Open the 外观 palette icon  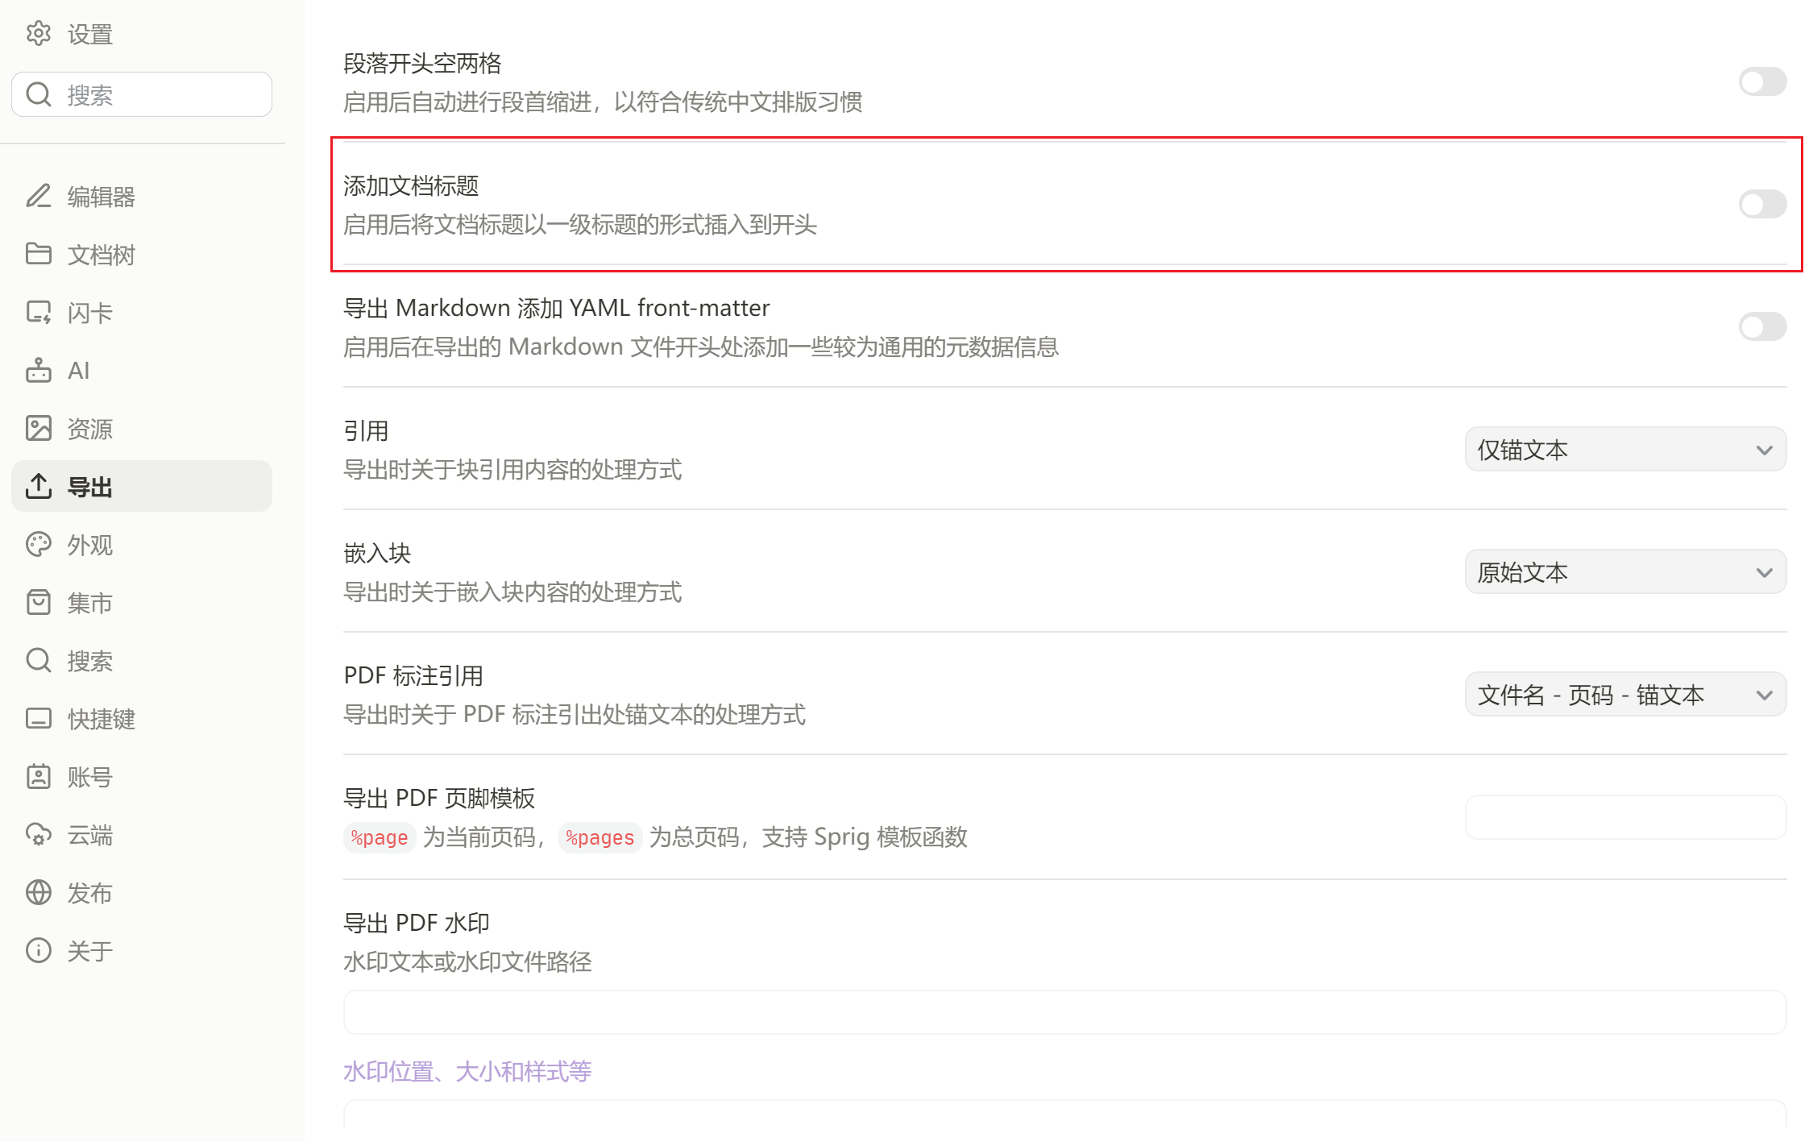point(38,544)
